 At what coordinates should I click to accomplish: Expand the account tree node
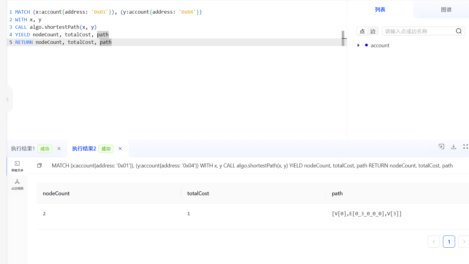pos(358,45)
